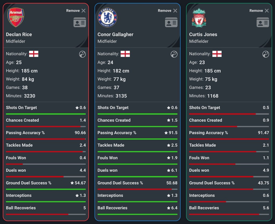Open Curtis Jones's profile card icon
Image resolution: width=275 pixels, height=224 pixels.
pos(263,22)
